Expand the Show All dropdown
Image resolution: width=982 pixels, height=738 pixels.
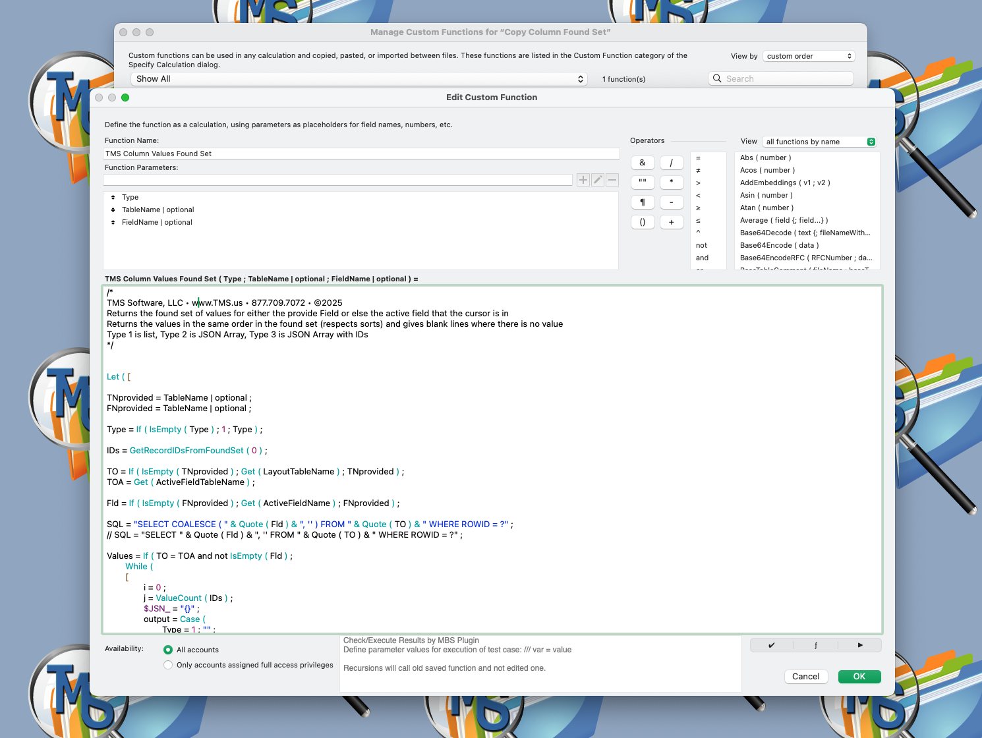click(359, 79)
